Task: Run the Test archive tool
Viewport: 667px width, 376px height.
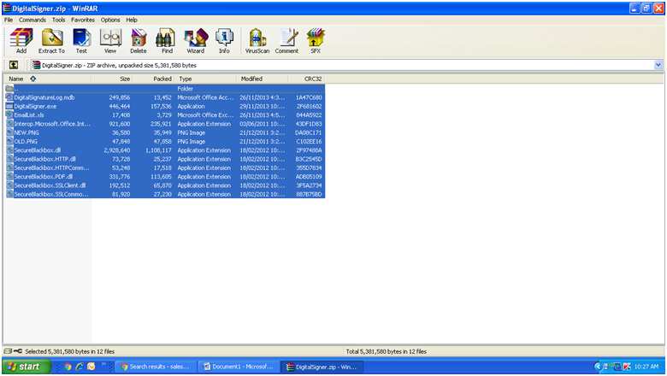Action: [x=81, y=41]
